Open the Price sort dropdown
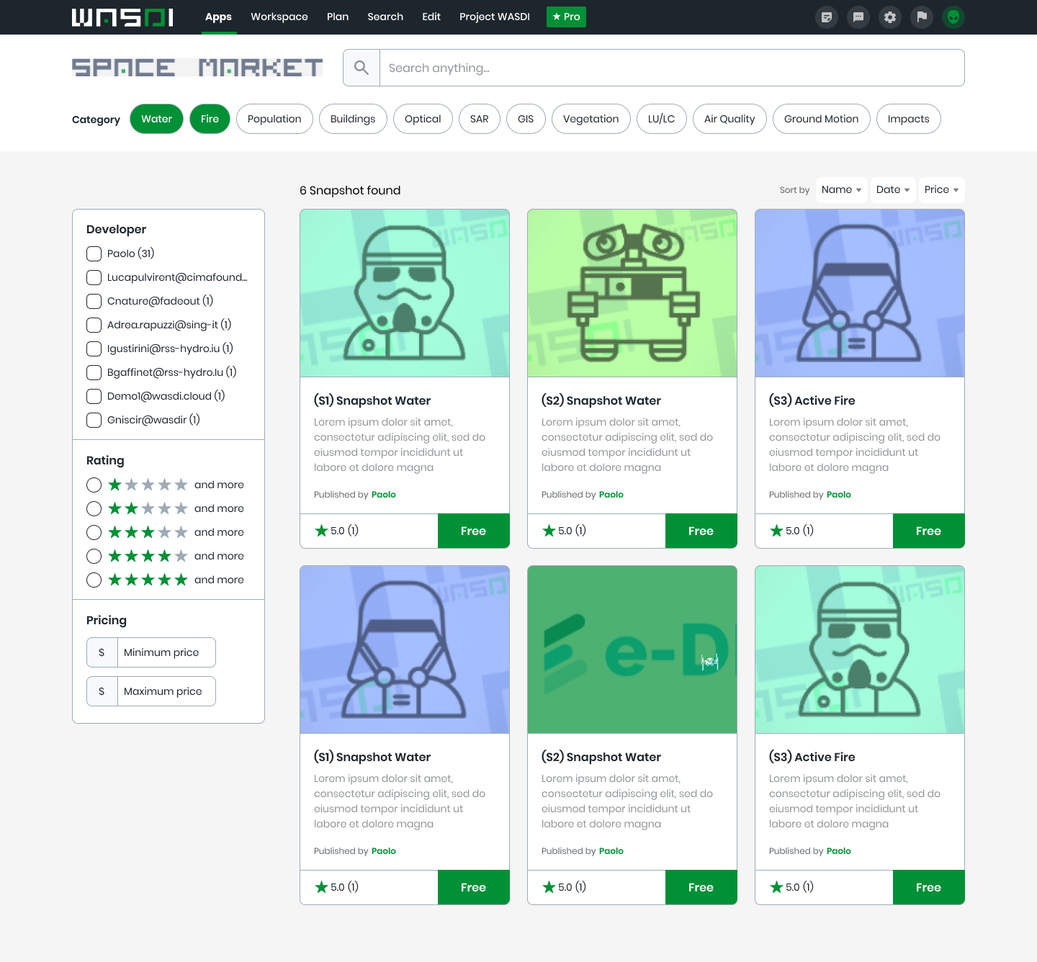Viewport: 1037px width, 962px height. tap(941, 190)
